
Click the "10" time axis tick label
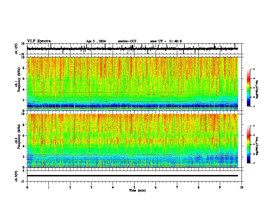pyautogui.click(x=241, y=187)
